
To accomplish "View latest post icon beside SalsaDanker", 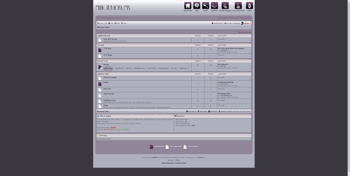I will pos(231,96).
